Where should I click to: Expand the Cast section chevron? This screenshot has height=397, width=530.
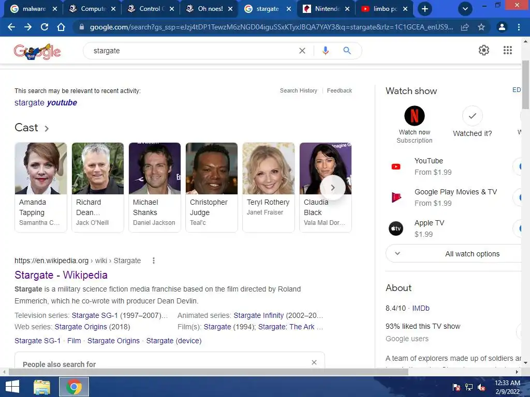(47, 128)
